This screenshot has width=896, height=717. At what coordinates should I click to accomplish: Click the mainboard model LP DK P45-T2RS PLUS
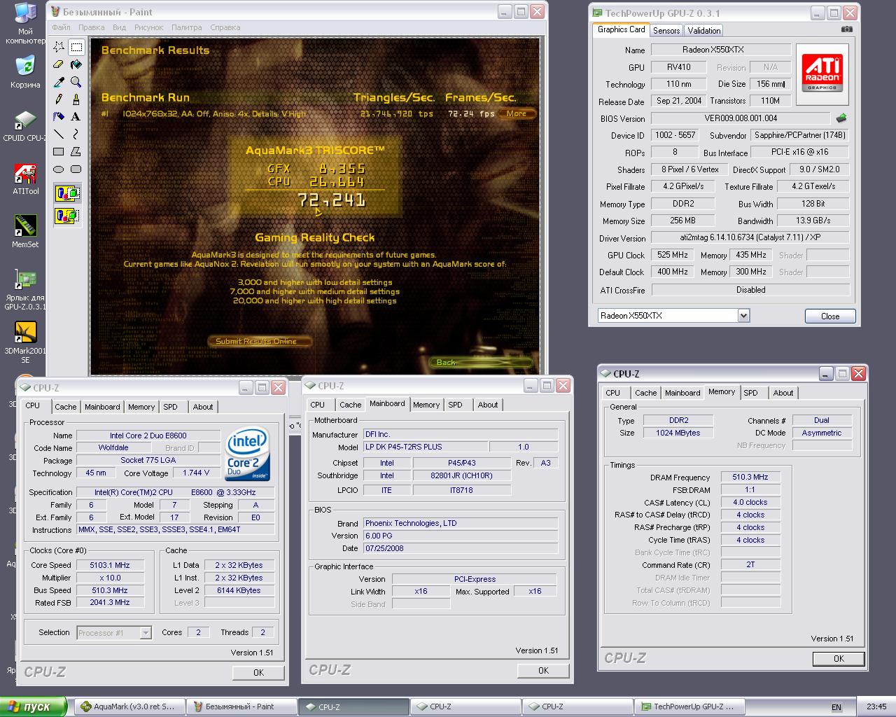(426, 447)
